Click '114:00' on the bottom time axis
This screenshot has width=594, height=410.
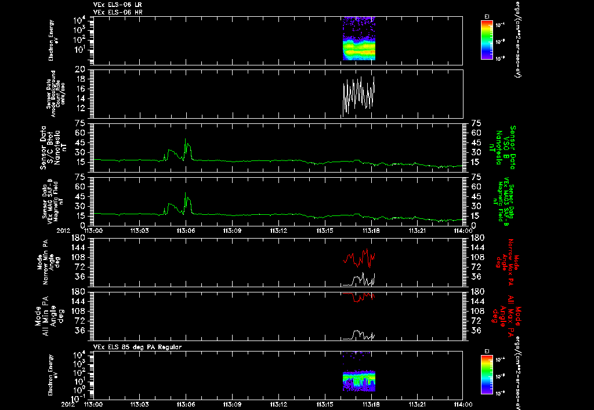[463, 404]
